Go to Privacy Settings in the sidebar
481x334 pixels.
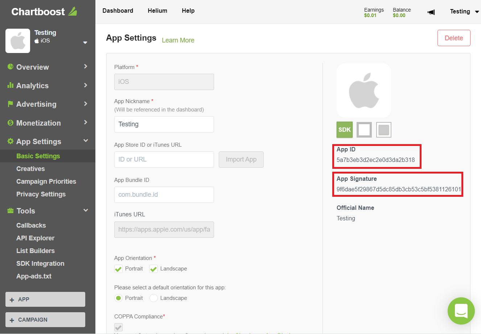point(41,194)
